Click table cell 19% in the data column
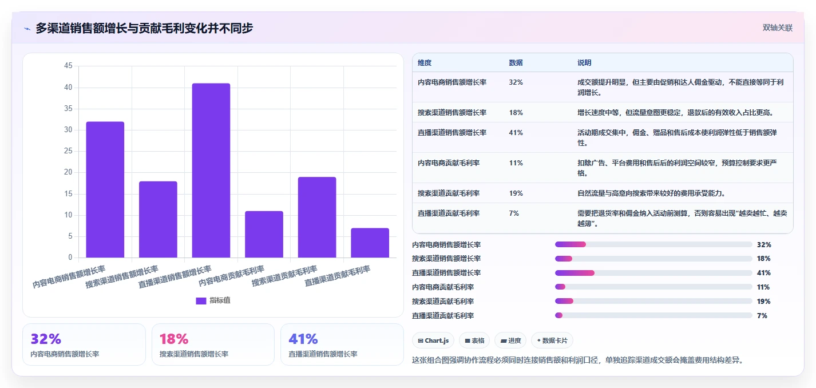 (x=516, y=193)
